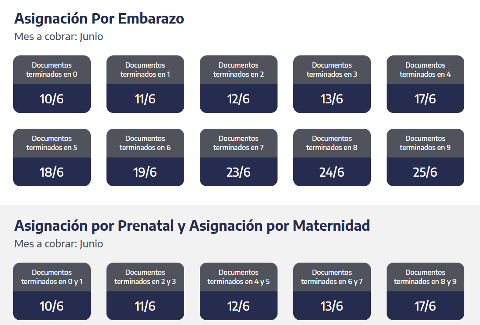
Task: Click the Asignación Por Embarazo heading
Action: coord(99,18)
